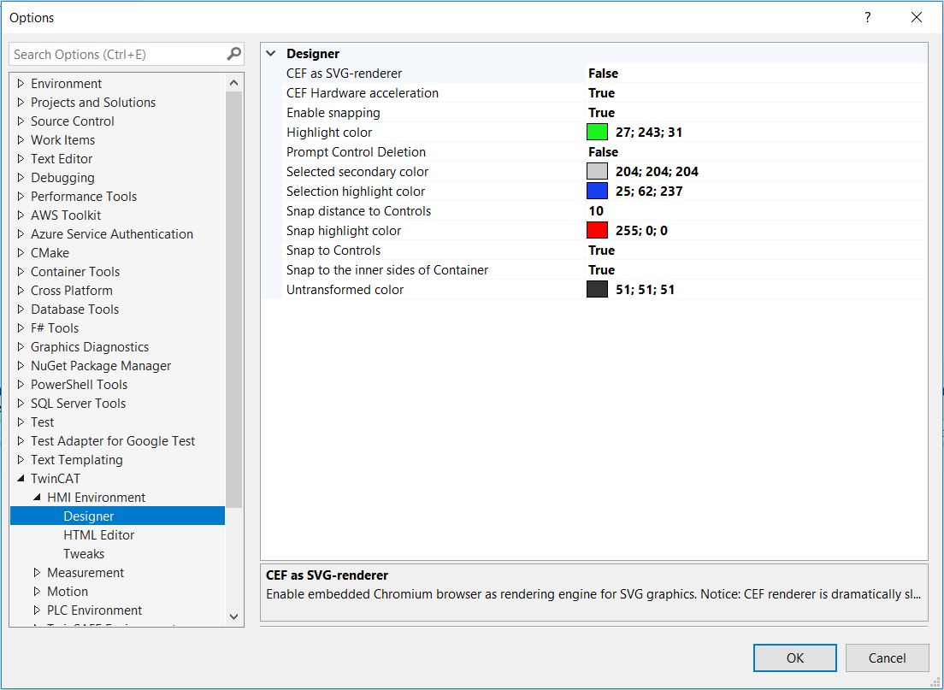944x690 pixels.
Task: Select Test Adapter for Google Test
Action: pos(113,440)
